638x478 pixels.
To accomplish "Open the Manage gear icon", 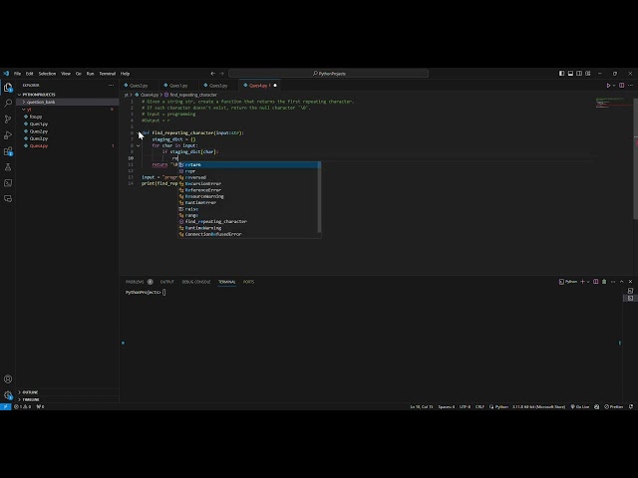I will point(8,394).
